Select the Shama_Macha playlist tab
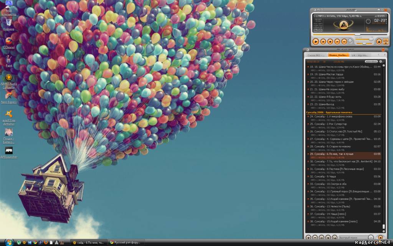393x246 pixels. 338,55
